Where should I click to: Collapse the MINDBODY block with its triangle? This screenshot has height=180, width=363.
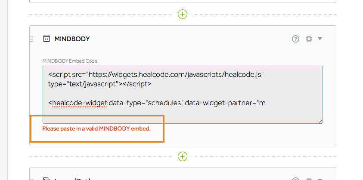320,38
